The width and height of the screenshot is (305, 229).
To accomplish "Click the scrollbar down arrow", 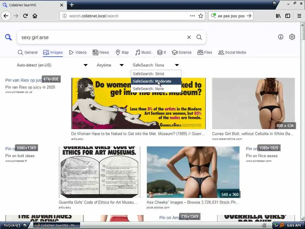I will click(x=303, y=219).
